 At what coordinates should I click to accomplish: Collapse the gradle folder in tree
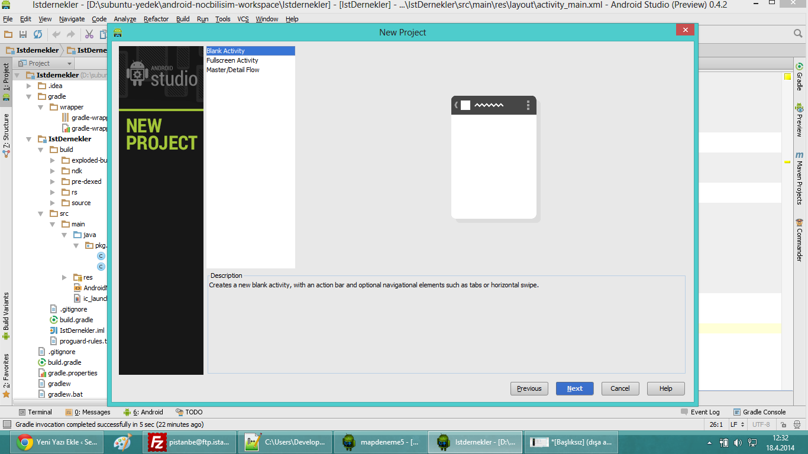tap(29, 96)
